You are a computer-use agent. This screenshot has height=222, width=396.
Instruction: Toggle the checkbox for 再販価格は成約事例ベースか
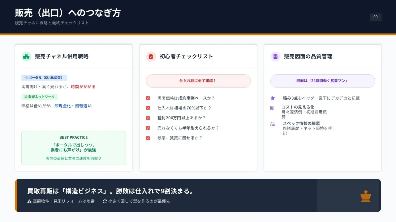point(148,98)
